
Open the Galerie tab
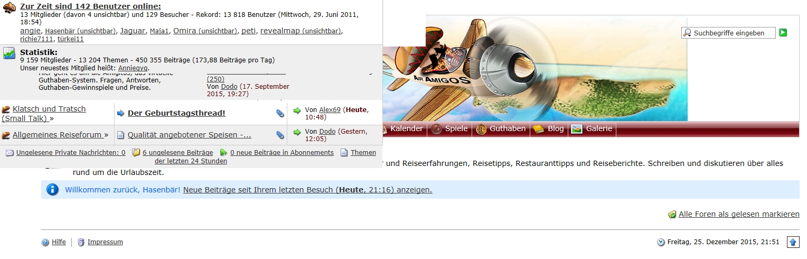592,128
